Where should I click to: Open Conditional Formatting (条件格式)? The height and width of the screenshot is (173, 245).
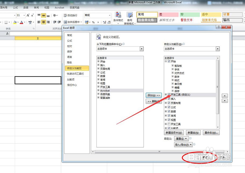118,18
